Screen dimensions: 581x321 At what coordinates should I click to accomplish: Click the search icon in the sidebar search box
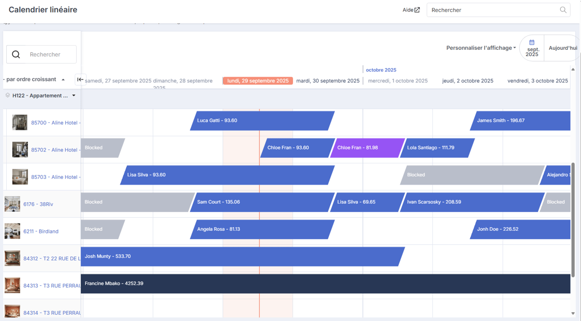tap(16, 54)
